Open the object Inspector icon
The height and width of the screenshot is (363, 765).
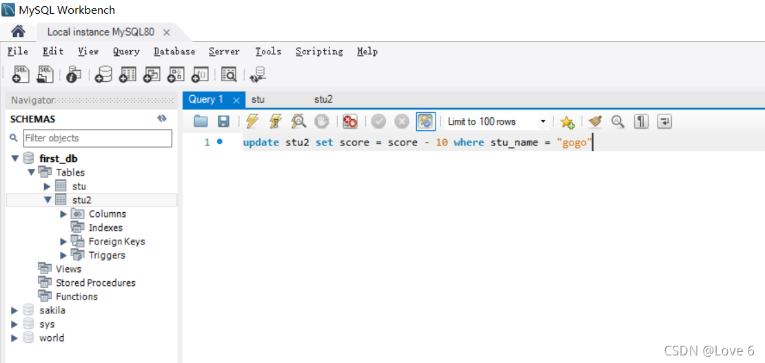(73, 74)
